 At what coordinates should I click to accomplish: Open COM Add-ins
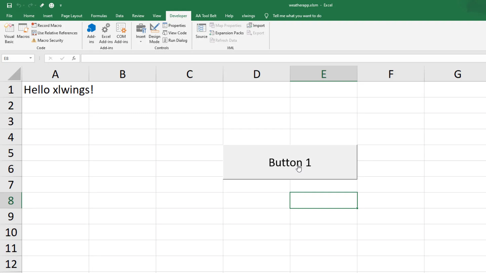[121, 33]
